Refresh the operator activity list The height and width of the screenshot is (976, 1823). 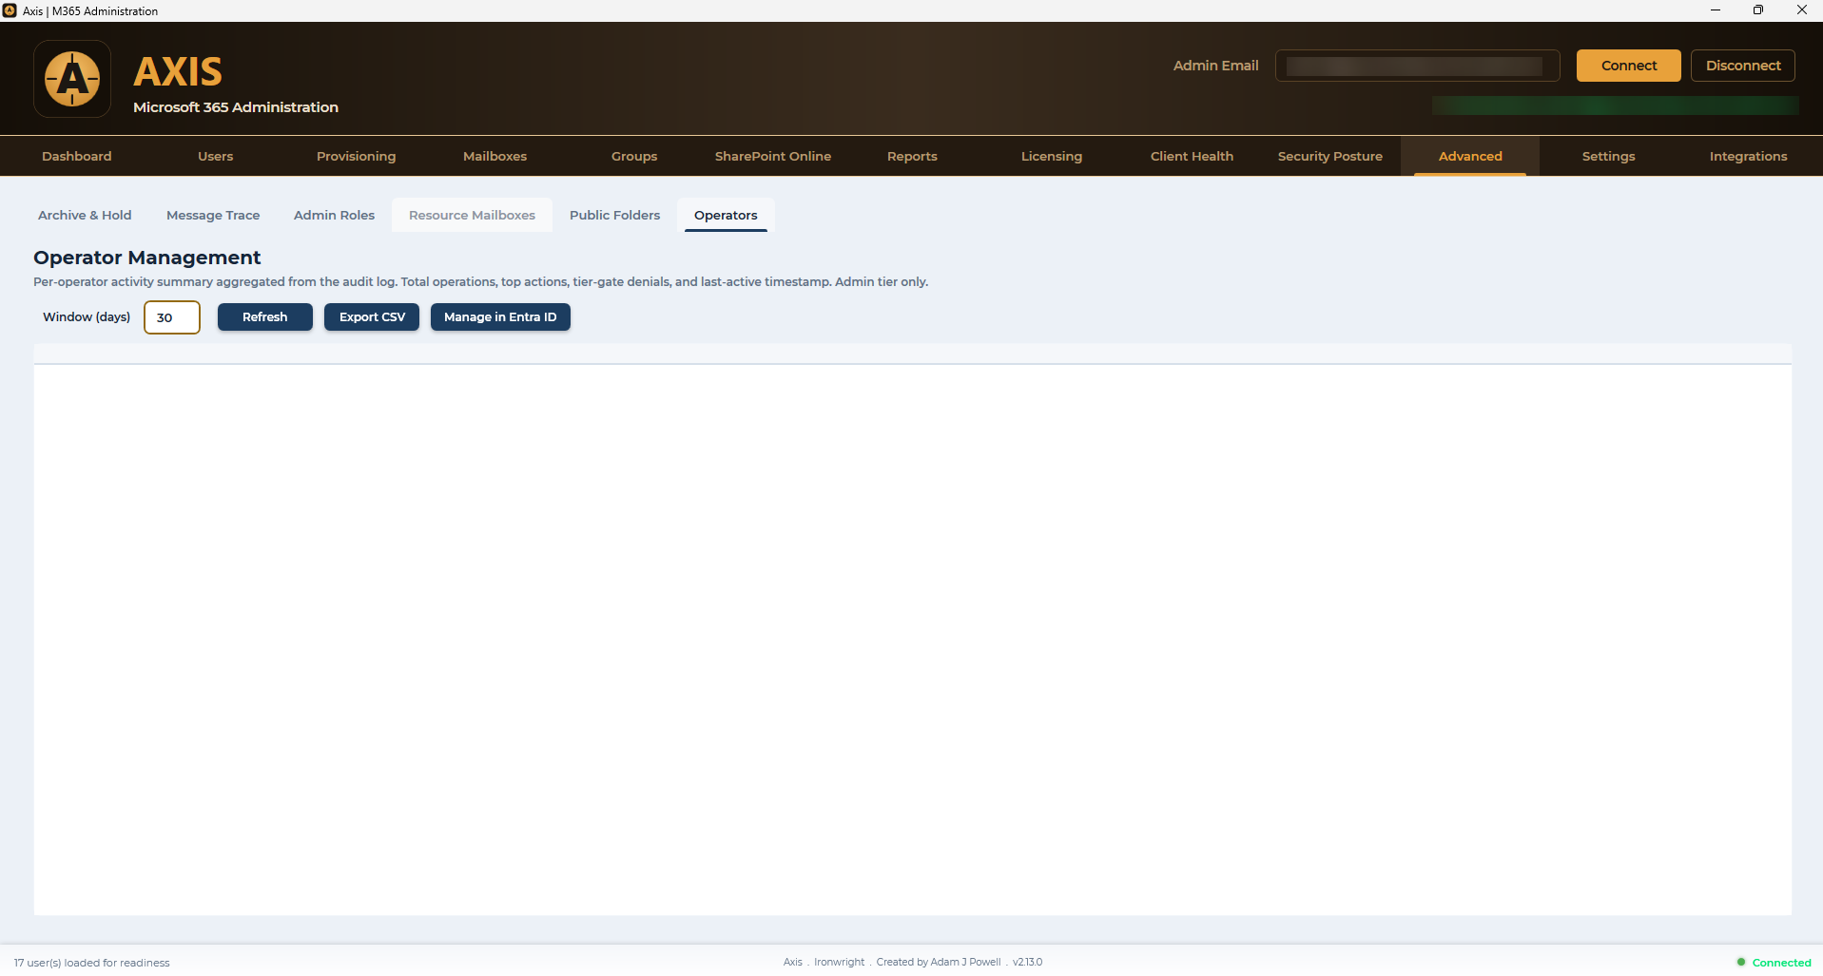[x=264, y=317]
